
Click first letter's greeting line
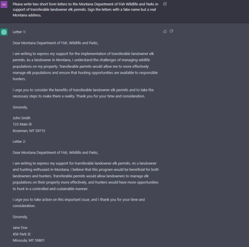pyautogui.click(x=55, y=43)
